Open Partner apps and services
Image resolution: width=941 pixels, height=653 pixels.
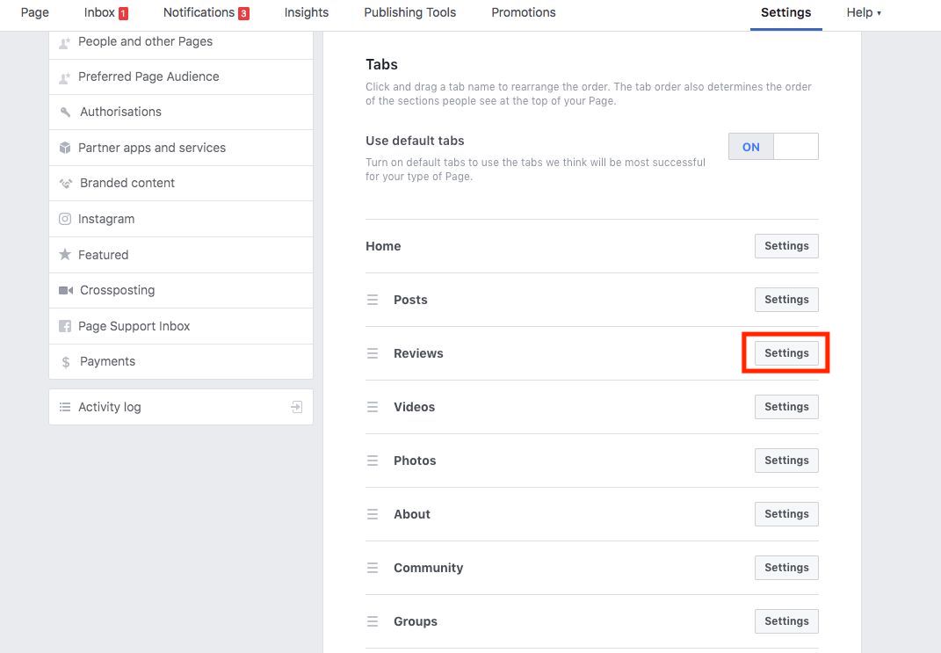(181, 148)
